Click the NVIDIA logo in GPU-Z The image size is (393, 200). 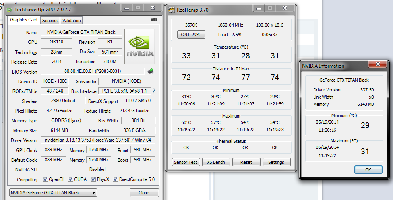click(x=140, y=46)
